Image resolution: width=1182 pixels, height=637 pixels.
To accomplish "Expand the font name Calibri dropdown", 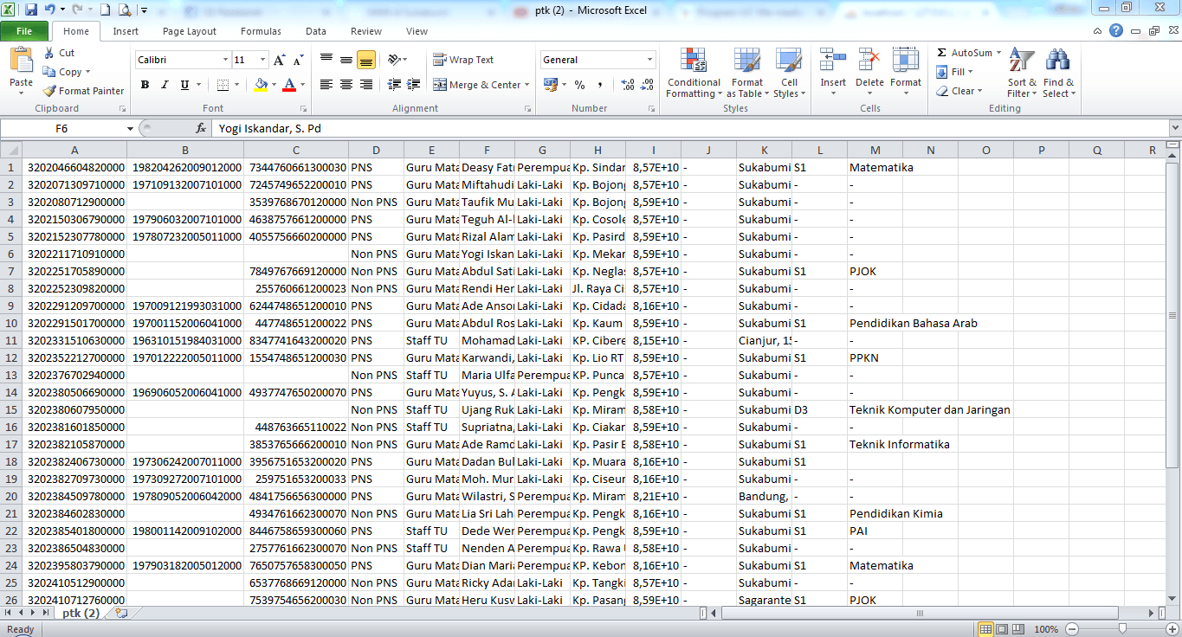I will 225,60.
